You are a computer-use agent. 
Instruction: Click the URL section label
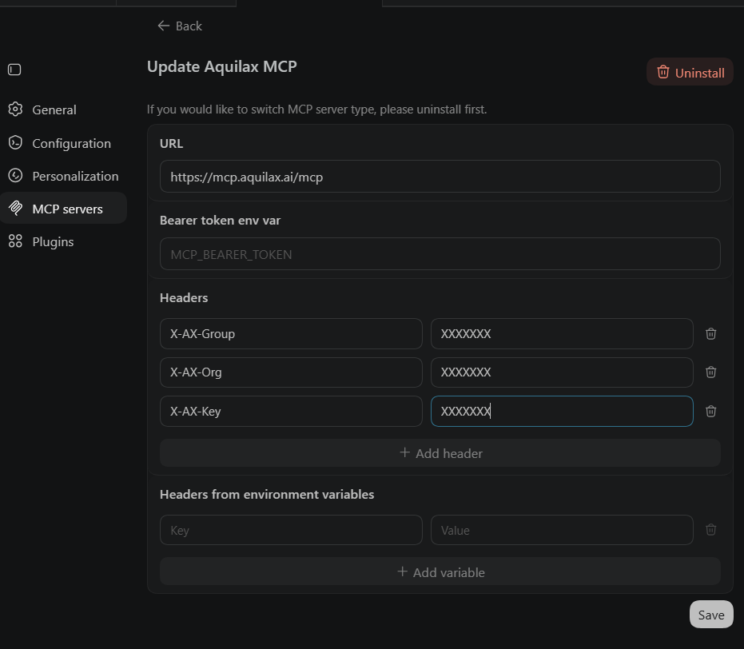(x=171, y=143)
